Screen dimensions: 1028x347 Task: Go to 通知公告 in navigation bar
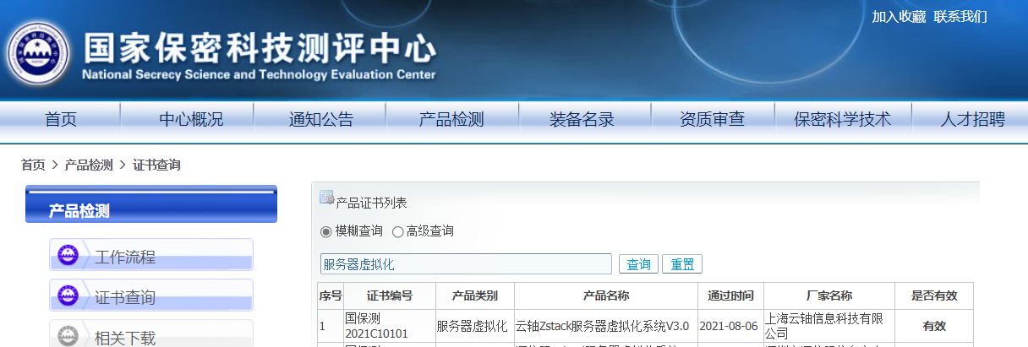coord(321,120)
